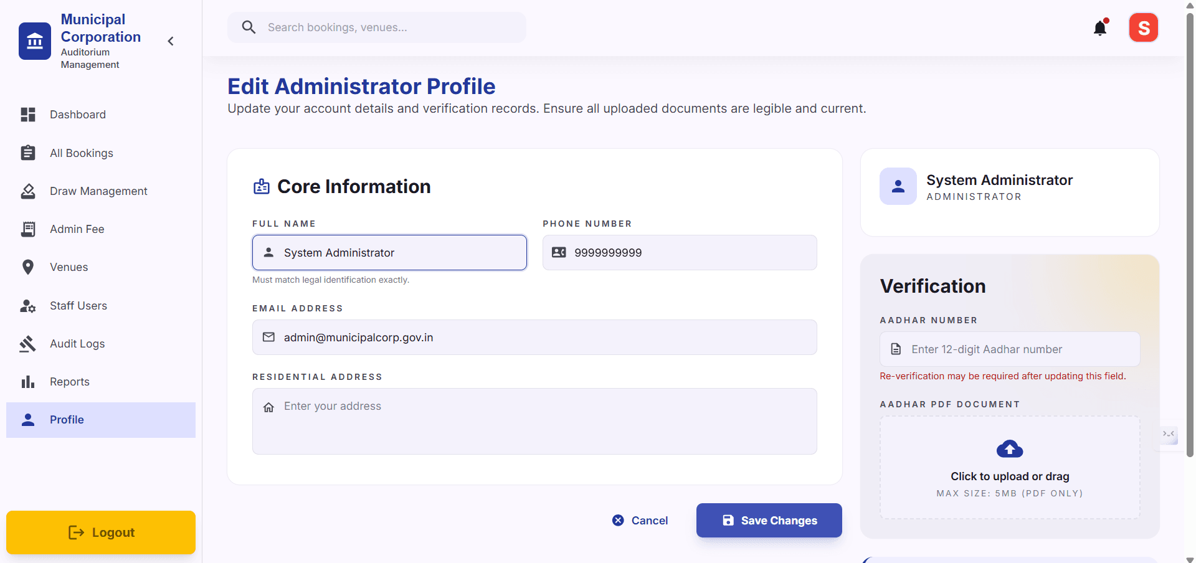The height and width of the screenshot is (563, 1196).
Task: Save Changes to the profile
Action: 769,521
